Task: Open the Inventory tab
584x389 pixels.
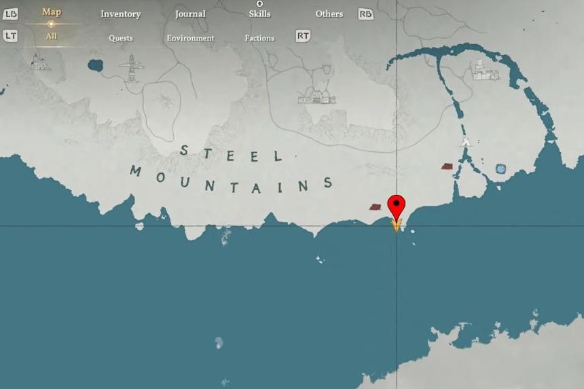Action: 121,14
